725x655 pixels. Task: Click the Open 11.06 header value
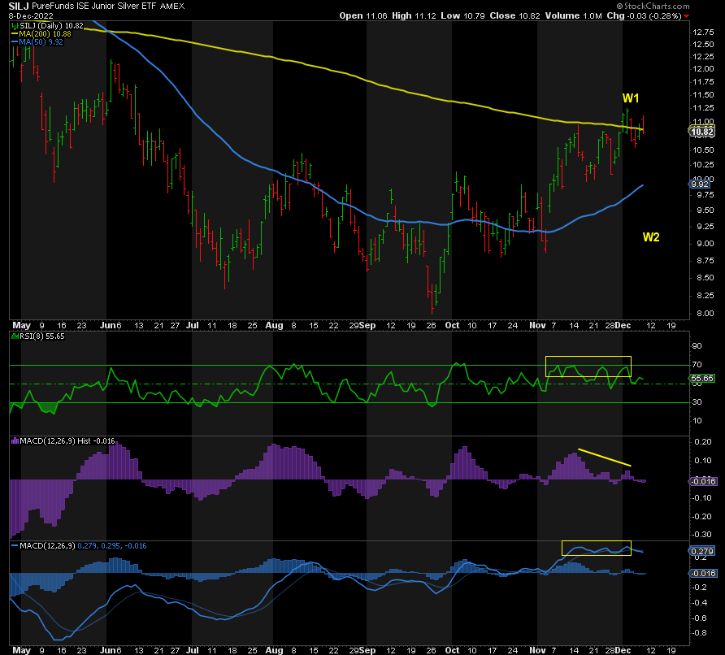click(x=363, y=15)
